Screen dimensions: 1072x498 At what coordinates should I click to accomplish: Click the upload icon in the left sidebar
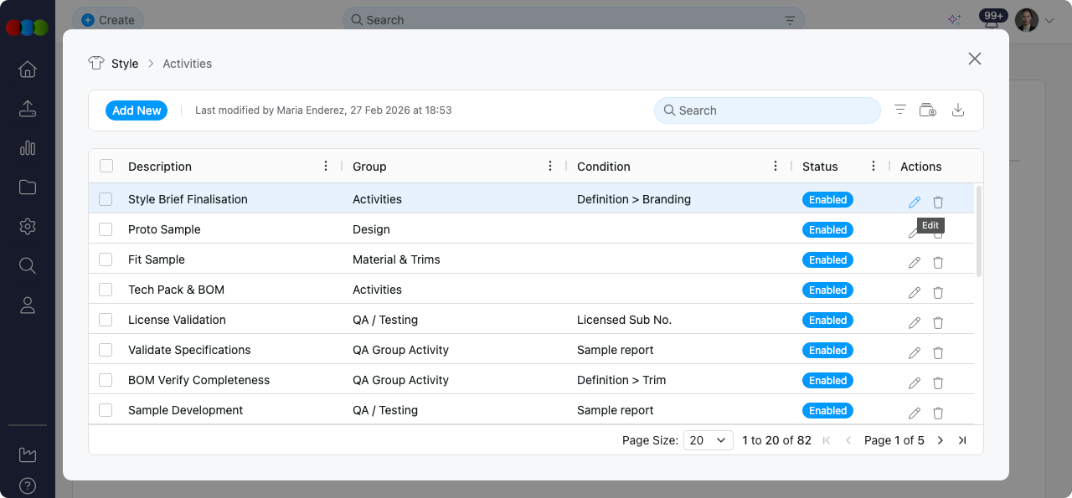(x=28, y=109)
